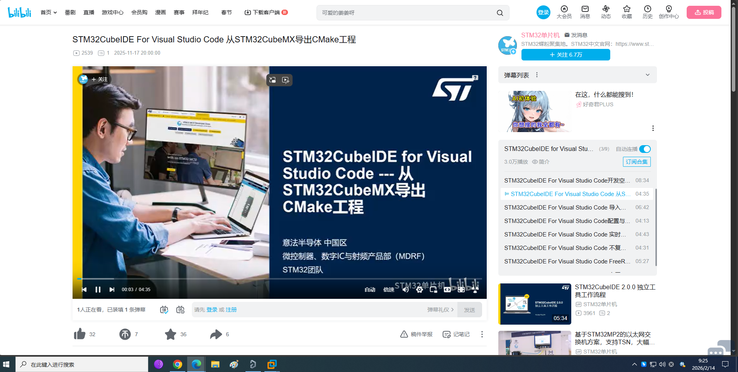738x372 pixels.
Task: Click the 订阅合集 subscribe button
Action: tap(637, 162)
